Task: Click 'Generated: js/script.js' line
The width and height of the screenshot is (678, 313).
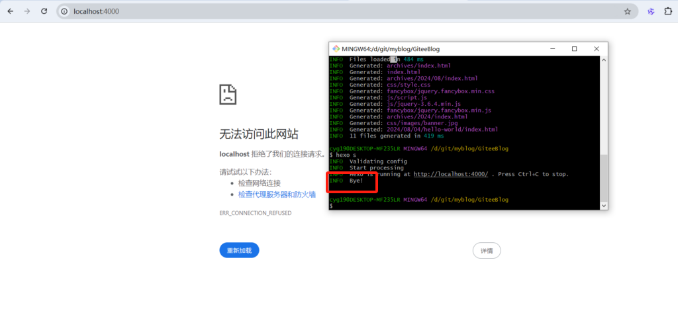Action: click(378, 98)
